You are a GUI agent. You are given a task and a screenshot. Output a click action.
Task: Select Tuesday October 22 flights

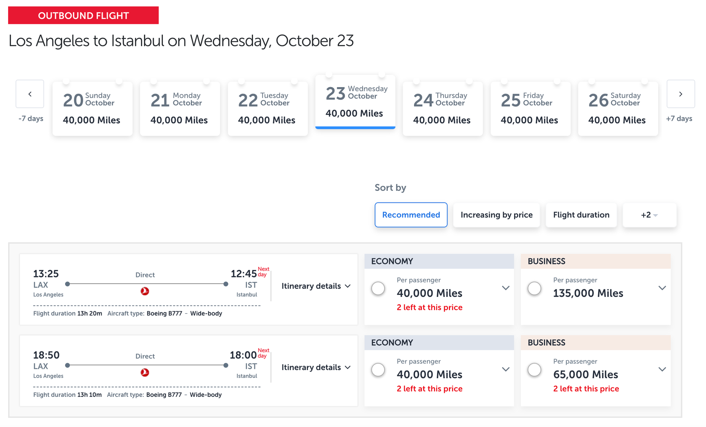[x=267, y=108]
